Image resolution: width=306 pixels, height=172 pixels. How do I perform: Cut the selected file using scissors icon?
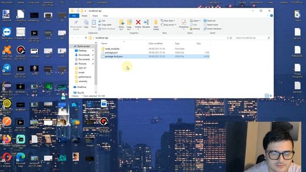click(x=102, y=21)
